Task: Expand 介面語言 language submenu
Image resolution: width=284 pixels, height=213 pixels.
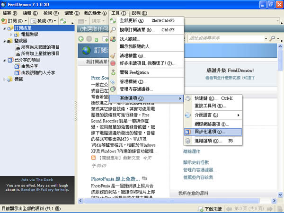Action: [213, 115]
